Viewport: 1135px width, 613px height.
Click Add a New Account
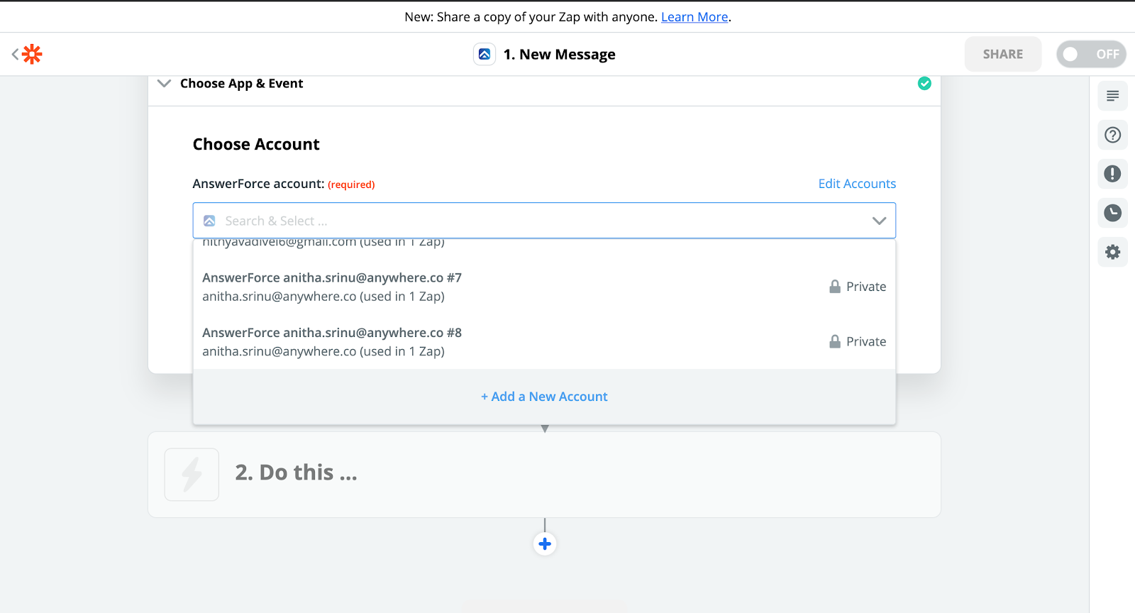click(544, 397)
